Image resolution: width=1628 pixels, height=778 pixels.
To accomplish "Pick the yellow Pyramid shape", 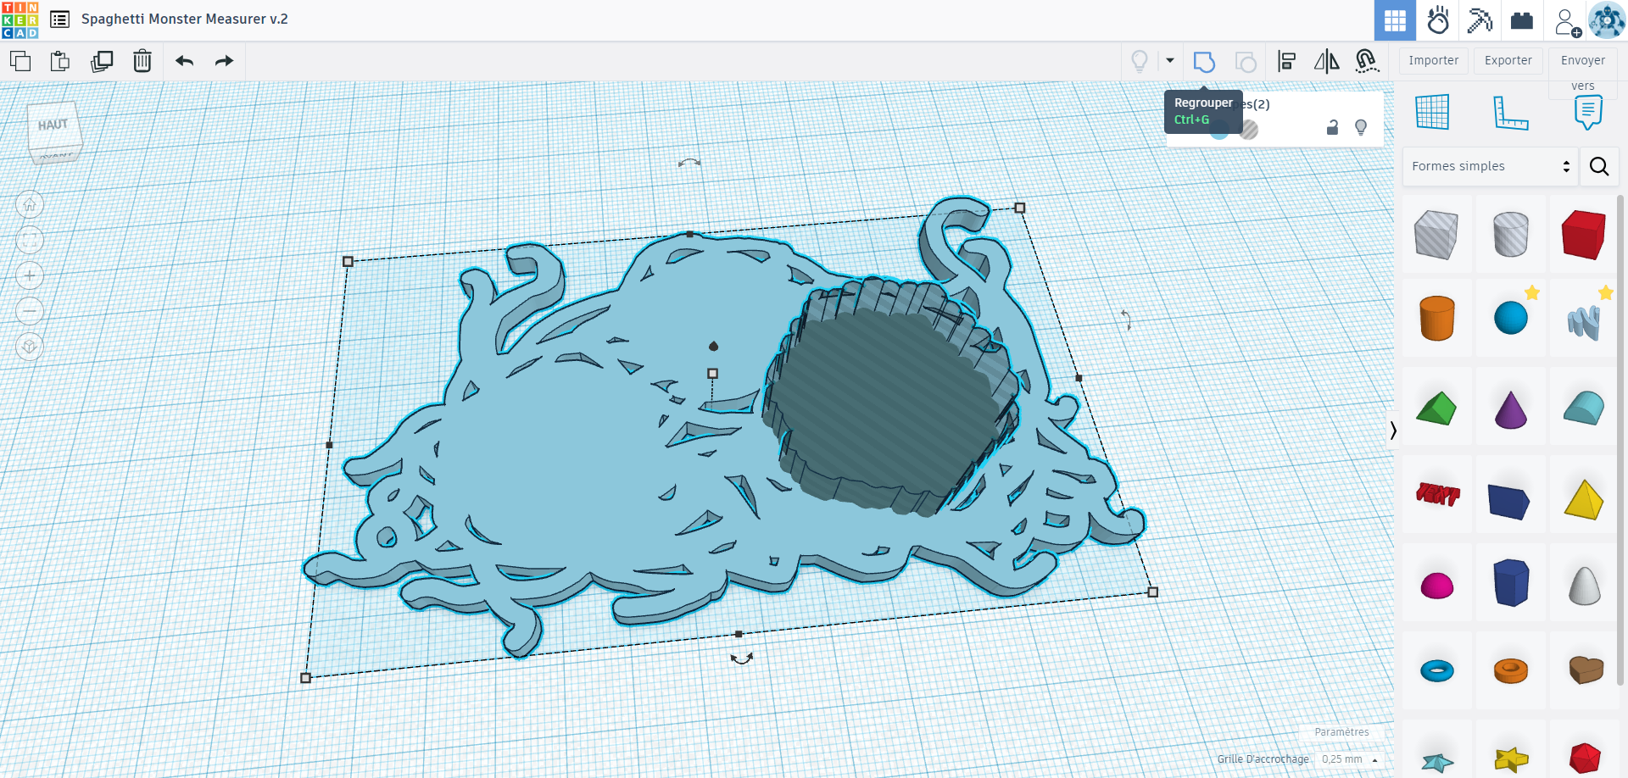I will coord(1583,499).
